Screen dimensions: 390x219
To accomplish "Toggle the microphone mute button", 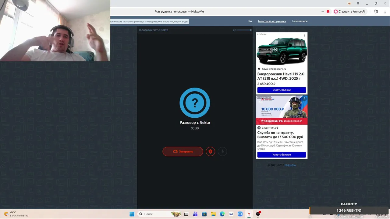I will point(222,151).
